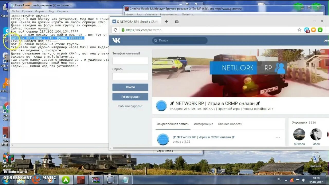Select the Закреплённая запись tab
The height and width of the screenshot is (185, 329).
(173, 124)
